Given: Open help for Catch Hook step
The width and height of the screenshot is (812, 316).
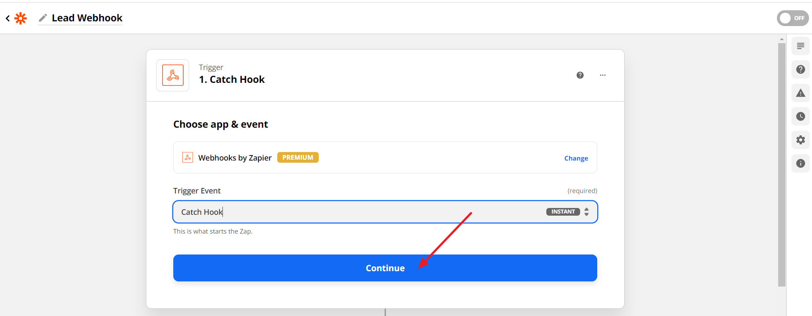Looking at the screenshot, I should tap(580, 75).
